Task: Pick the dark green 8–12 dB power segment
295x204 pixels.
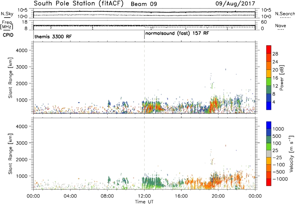Action: [x=269, y=89]
